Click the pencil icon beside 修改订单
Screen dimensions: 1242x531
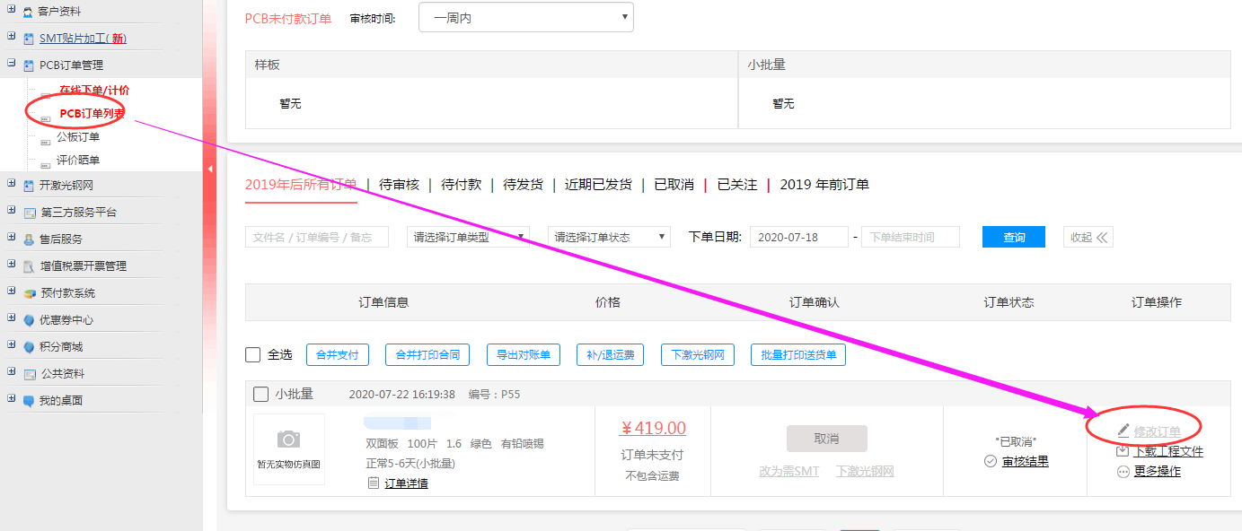pyautogui.click(x=1123, y=431)
